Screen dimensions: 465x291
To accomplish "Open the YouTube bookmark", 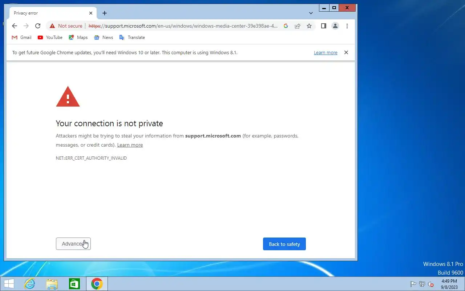I will click(50, 37).
